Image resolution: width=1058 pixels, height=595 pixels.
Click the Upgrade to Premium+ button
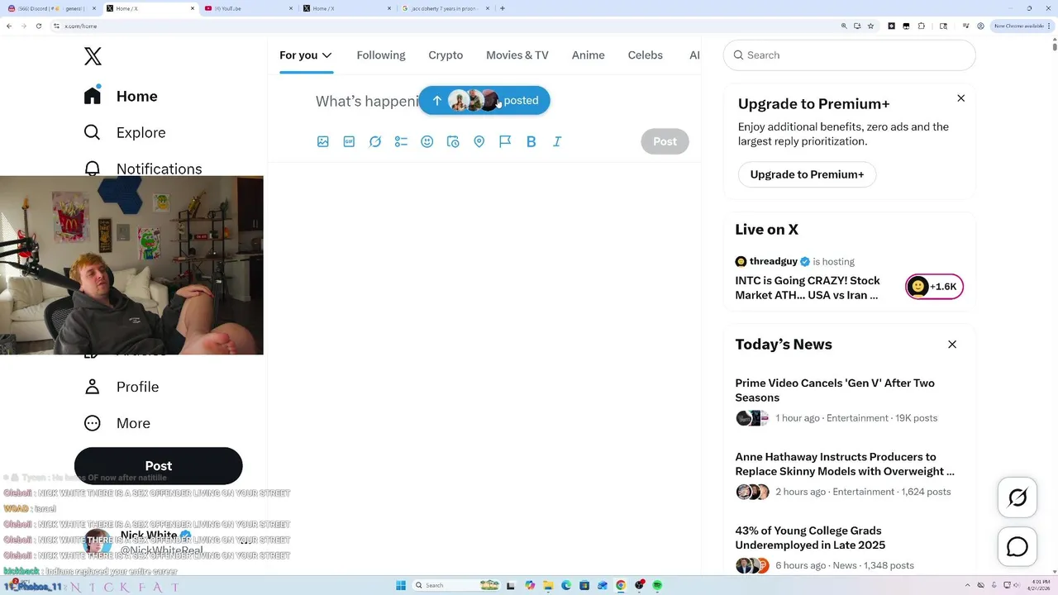807,174
